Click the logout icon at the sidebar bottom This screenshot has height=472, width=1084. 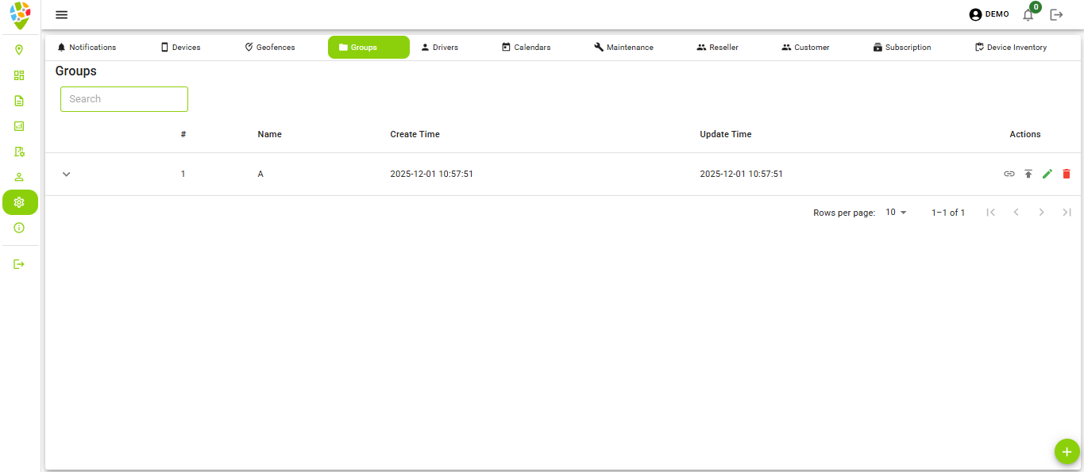coord(20,264)
